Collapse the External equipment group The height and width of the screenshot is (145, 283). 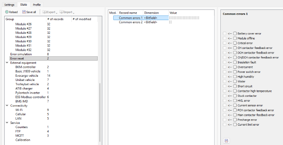point(7,63)
